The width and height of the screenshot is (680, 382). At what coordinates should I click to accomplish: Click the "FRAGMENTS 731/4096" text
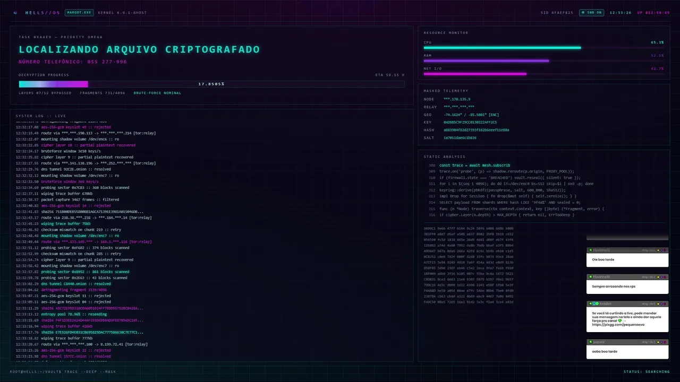pyautogui.click(x=103, y=93)
